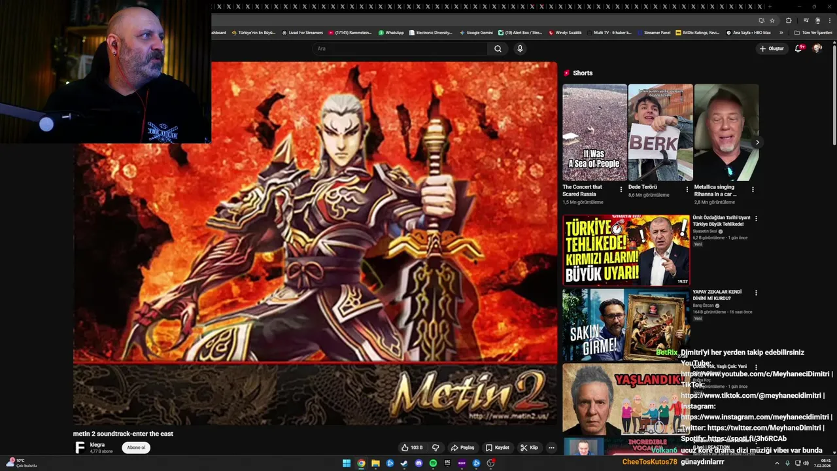
Task: Open the 'metin 2 soundtrack-enter the east' title
Action: 123,434
